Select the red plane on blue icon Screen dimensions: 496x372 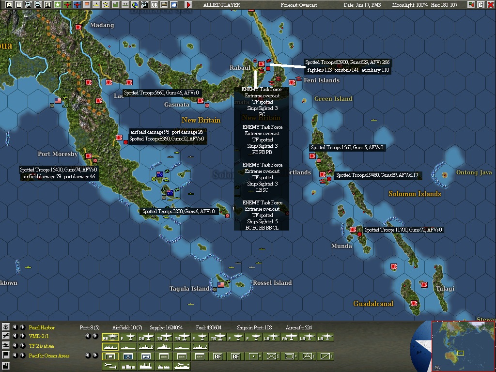[x=77, y=5]
